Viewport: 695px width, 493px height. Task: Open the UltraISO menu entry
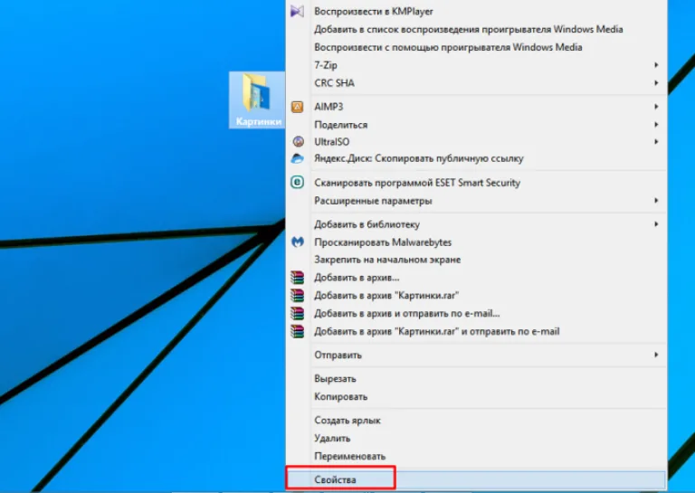(x=476, y=142)
